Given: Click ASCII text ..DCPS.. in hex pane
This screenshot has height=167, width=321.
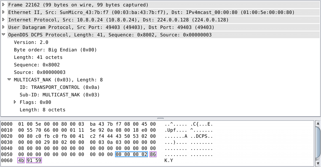Looking at the screenshot, I should click(202, 136).
